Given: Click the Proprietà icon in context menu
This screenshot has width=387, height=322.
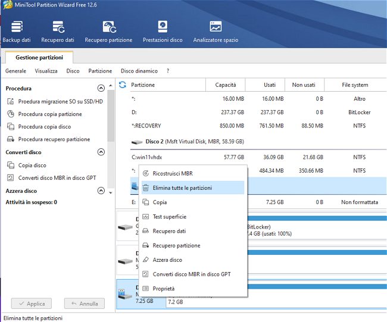Looking at the screenshot, I should [x=146, y=289].
